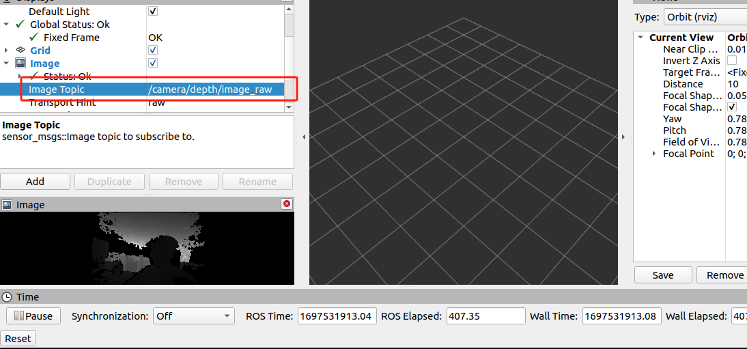Screen dimensions: 747x349
Task: Click the Remove display button
Action: coord(184,182)
